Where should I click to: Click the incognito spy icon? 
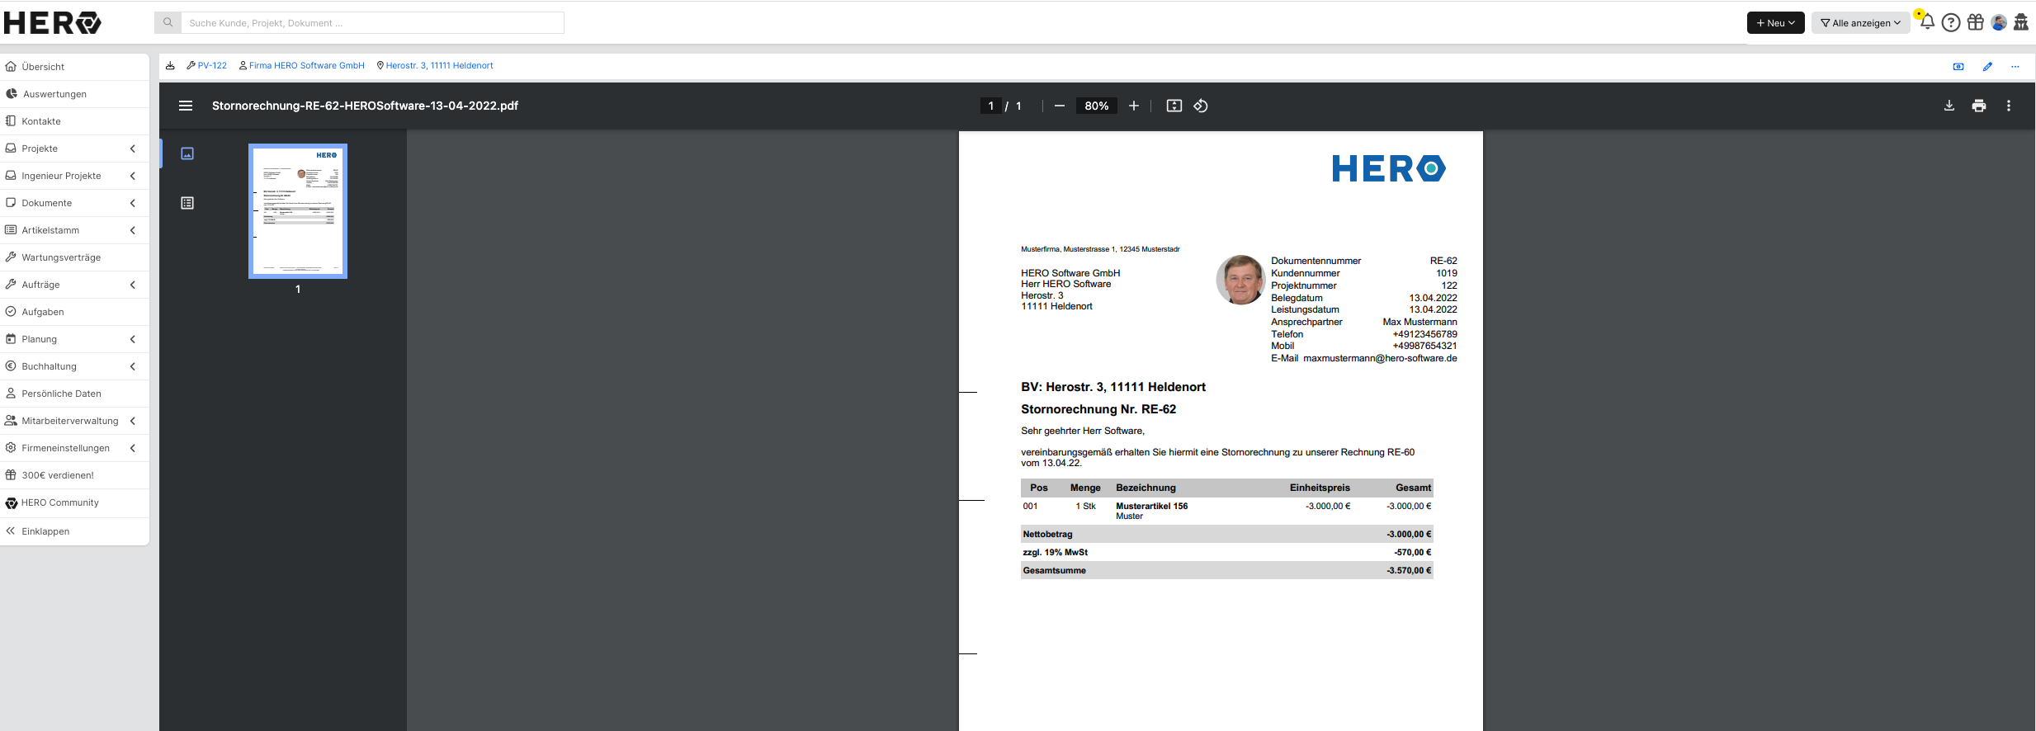pyautogui.click(x=2021, y=22)
